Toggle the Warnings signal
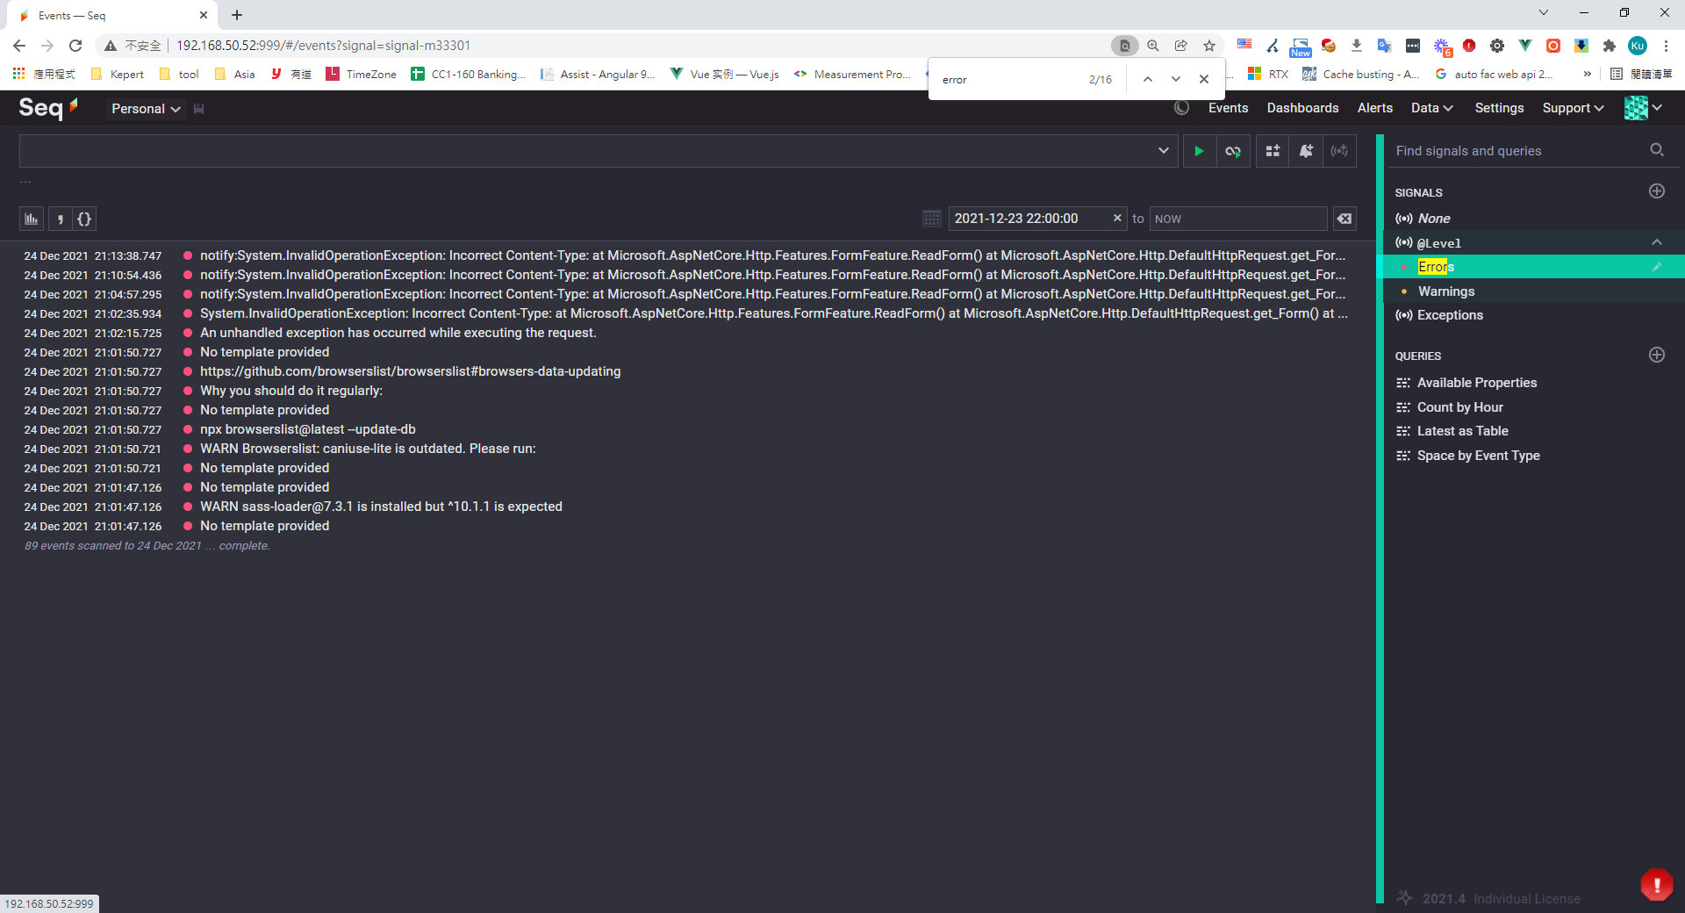The image size is (1685, 913). [1446, 291]
